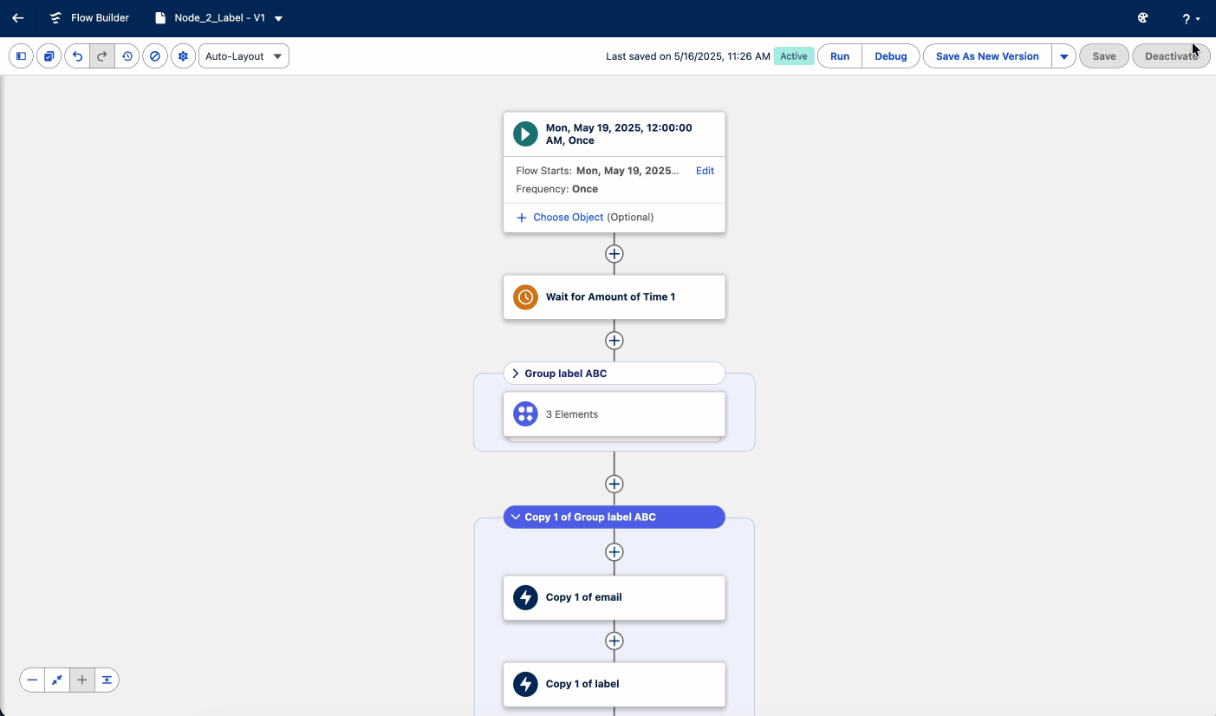Select the Copy 1 of email node
This screenshot has width=1216, height=716.
614,597
